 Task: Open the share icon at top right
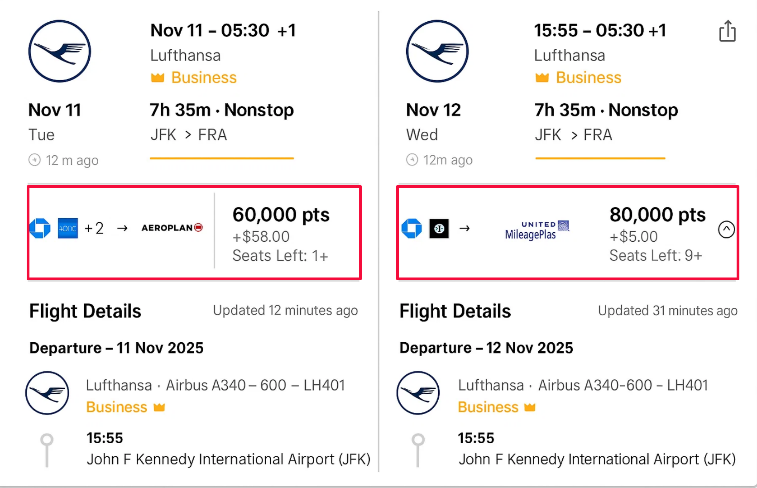pyautogui.click(x=727, y=31)
